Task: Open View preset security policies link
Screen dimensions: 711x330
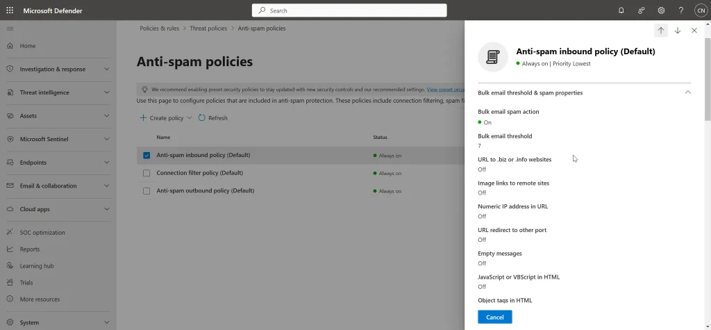Action: (445, 90)
